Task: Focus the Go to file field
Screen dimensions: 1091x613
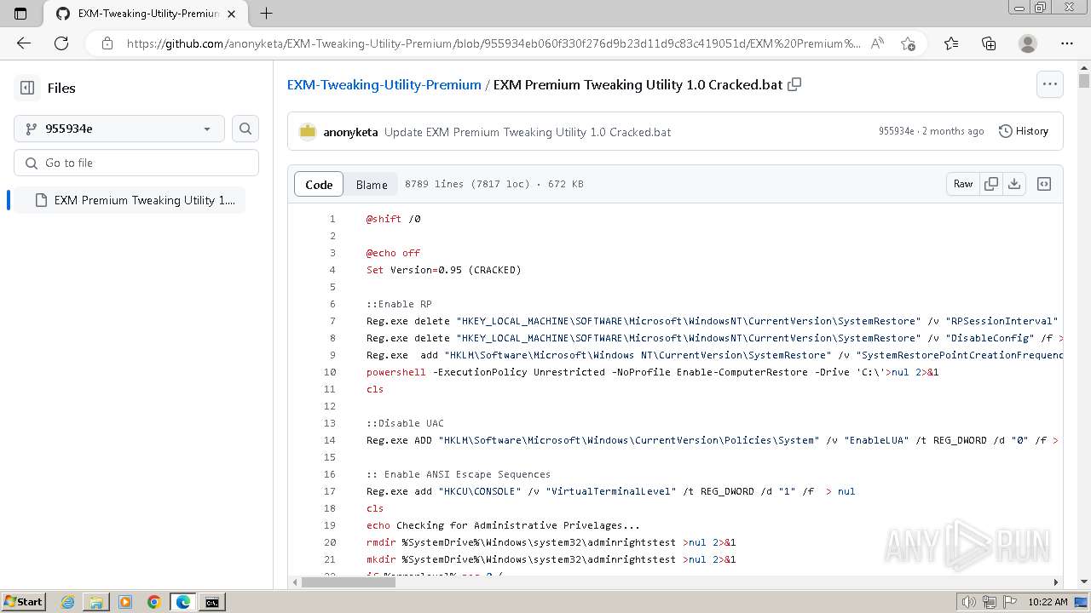Action: coord(136,163)
